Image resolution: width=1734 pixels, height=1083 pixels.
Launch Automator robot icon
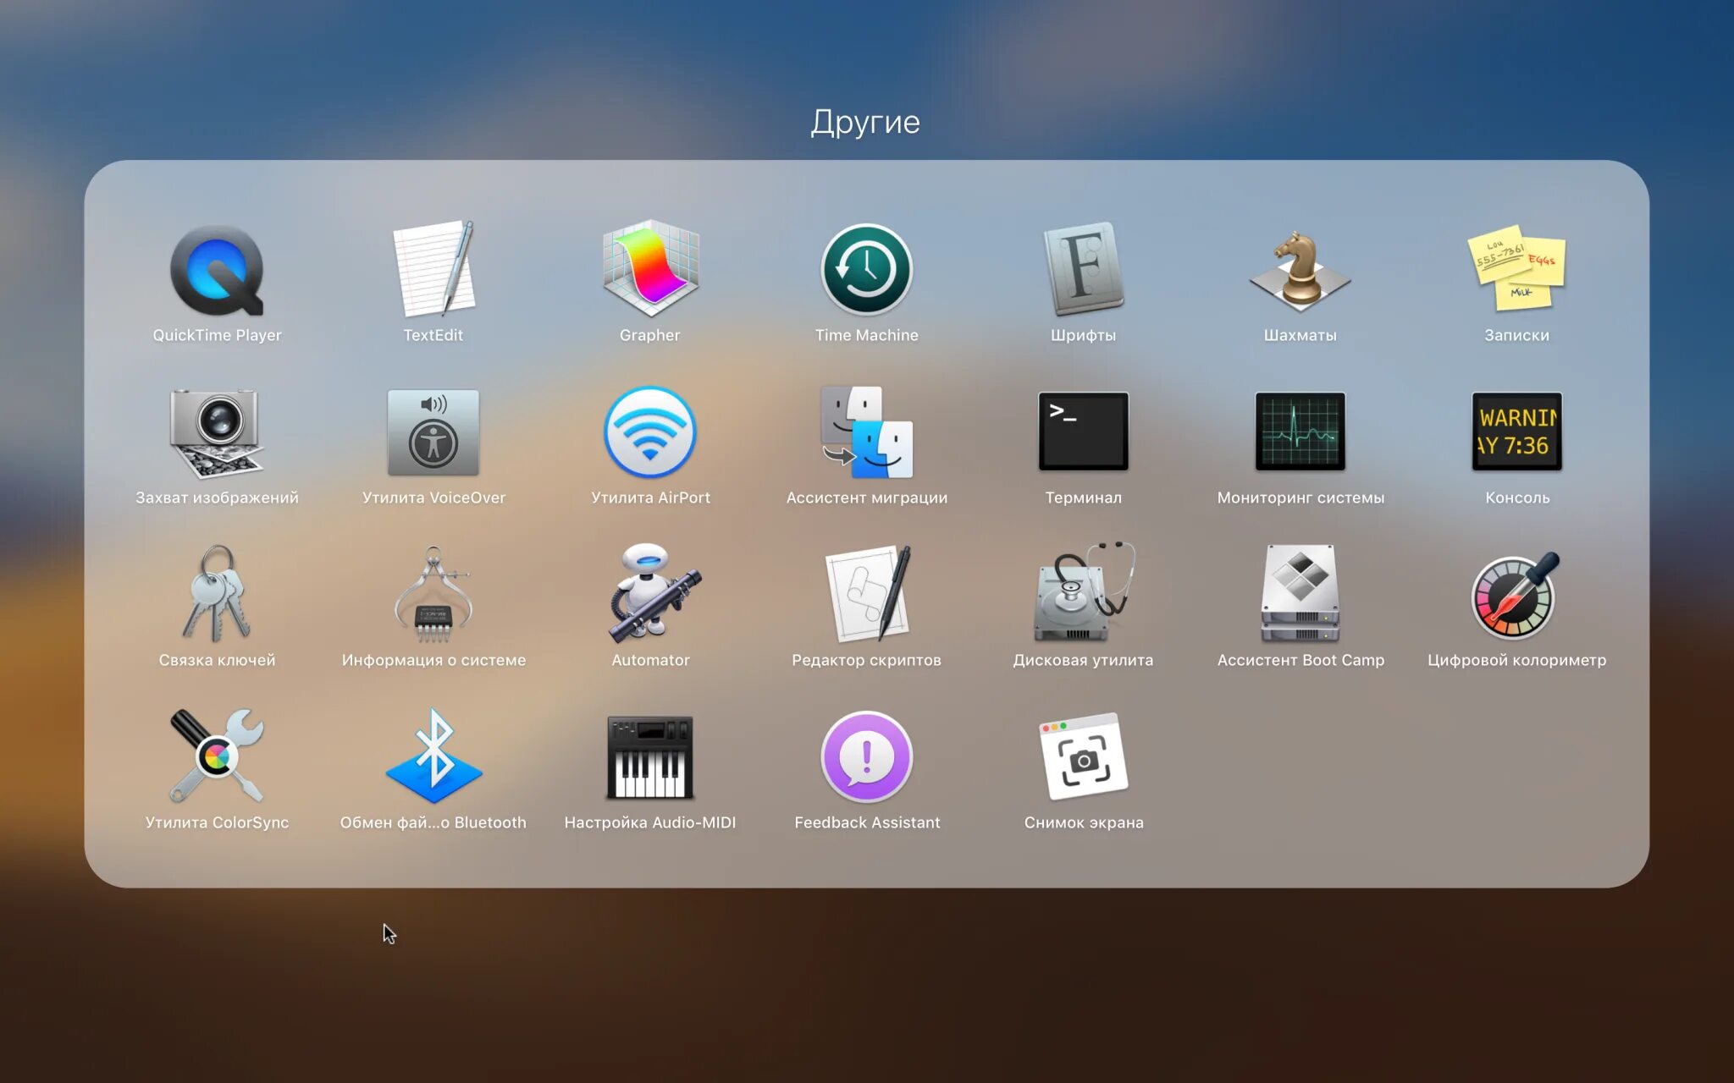click(650, 596)
